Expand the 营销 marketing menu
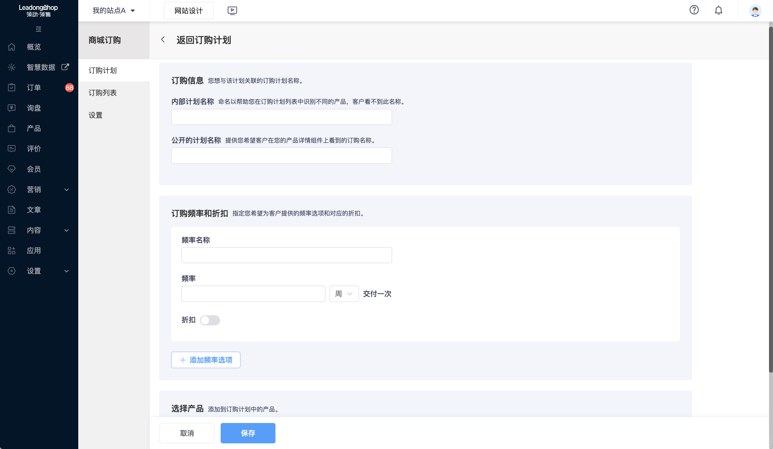Screen dimensions: 773x449 (x=34, y=189)
